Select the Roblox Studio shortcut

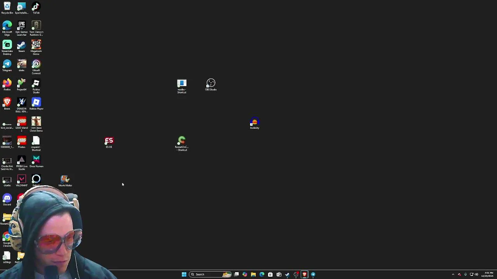(36, 86)
